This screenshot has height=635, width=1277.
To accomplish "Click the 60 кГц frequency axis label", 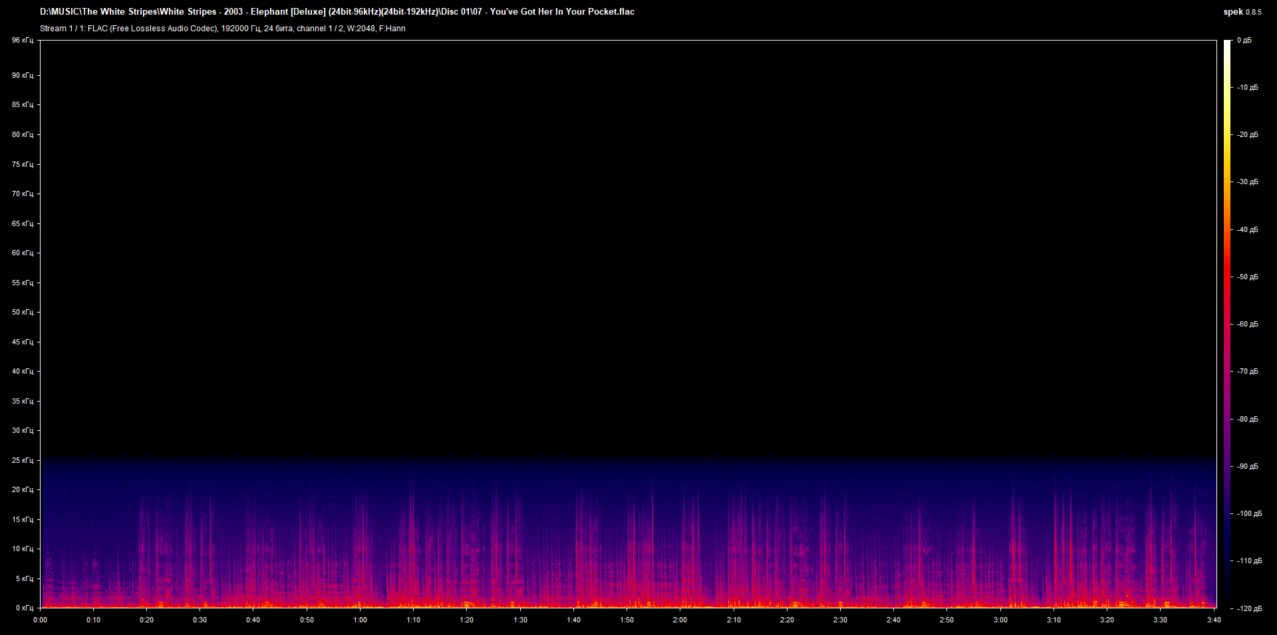I will (23, 253).
